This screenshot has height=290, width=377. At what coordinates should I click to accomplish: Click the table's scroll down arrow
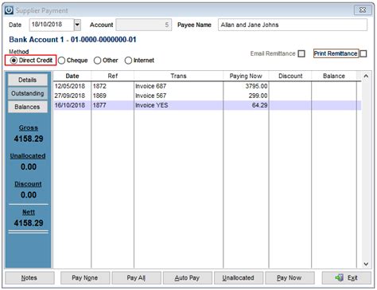tap(366, 264)
